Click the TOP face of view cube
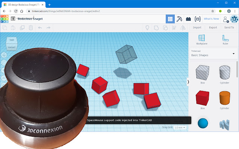239x149 pixels. 12,40
